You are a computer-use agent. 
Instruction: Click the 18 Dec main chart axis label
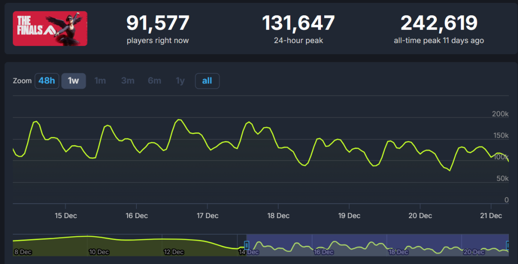(279, 216)
